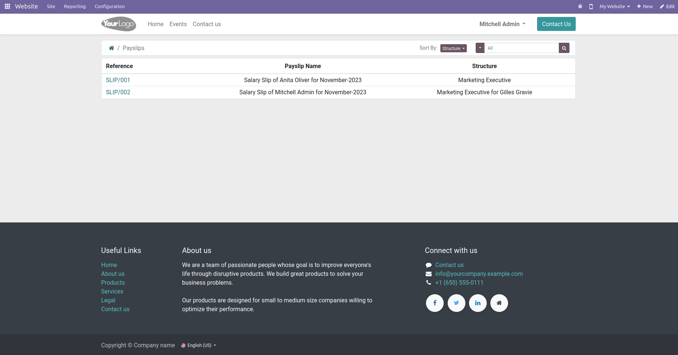Open the Sort By Structure dropdown
Viewport: 678px width, 355px height.
(x=454, y=48)
